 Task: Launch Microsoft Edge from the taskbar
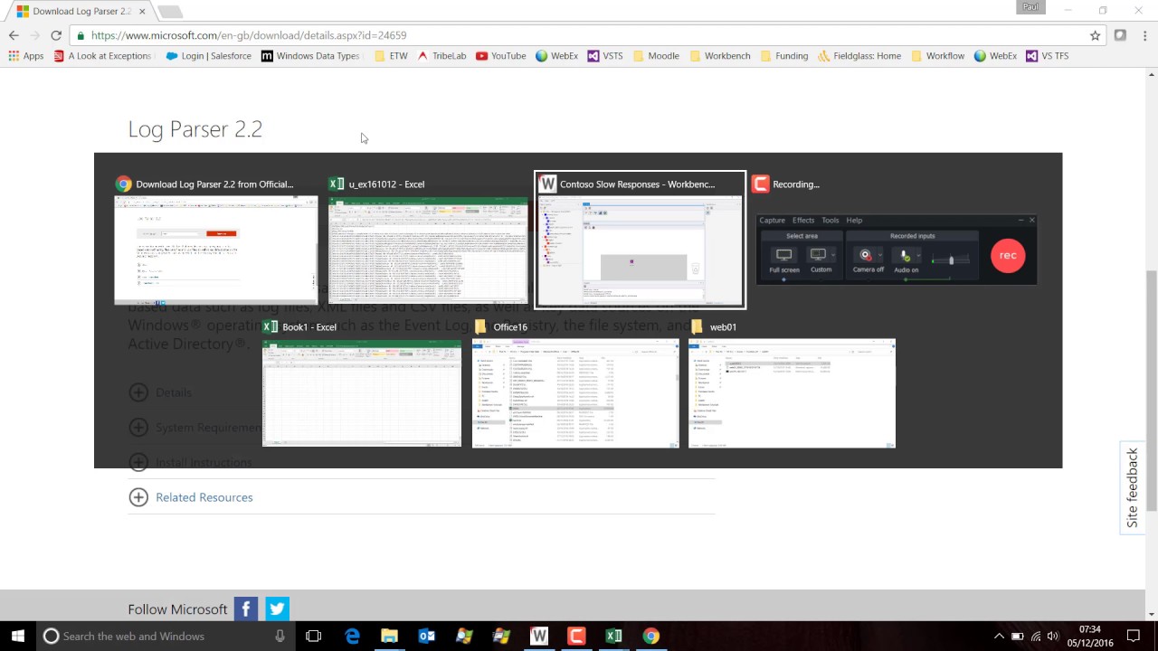click(352, 636)
